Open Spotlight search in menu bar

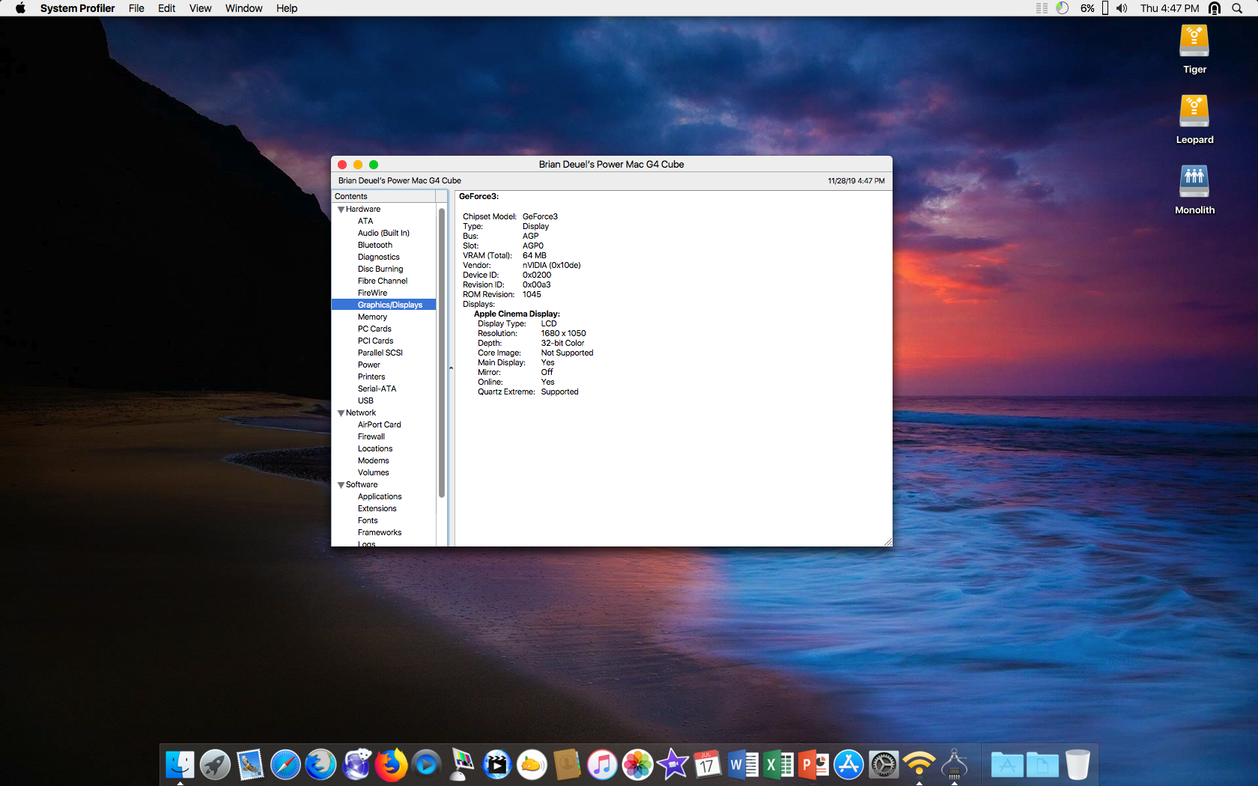pyautogui.click(x=1237, y=8)
